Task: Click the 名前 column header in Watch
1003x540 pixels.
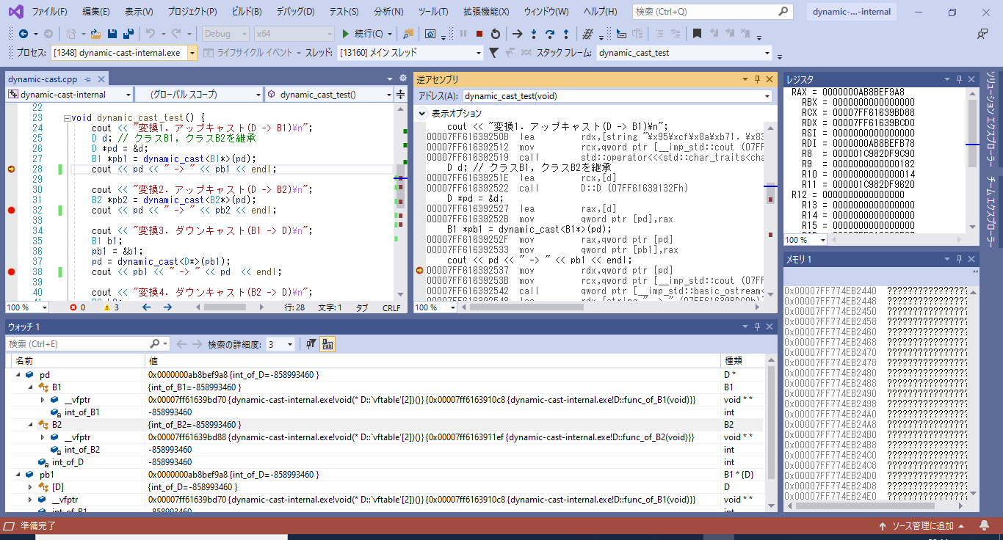Action: tap(24, 361)
